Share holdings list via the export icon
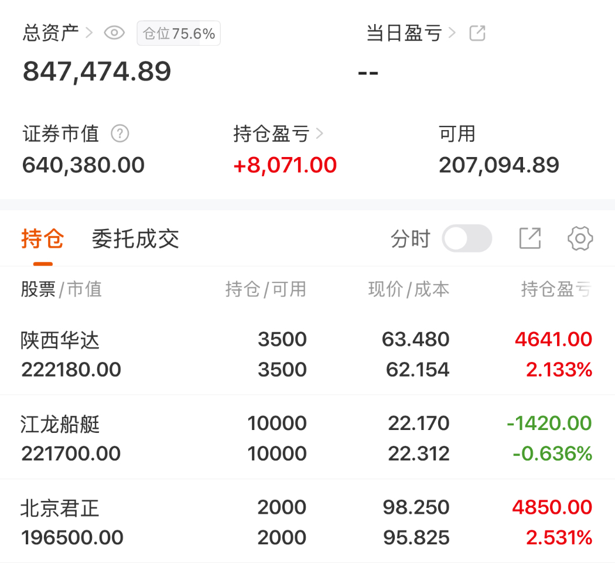This screenshot has height=563, width=615. 530,238
